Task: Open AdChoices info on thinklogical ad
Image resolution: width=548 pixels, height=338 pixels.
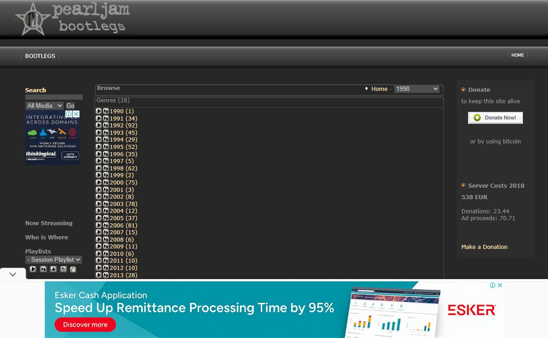Action: [x=69, y=114]
